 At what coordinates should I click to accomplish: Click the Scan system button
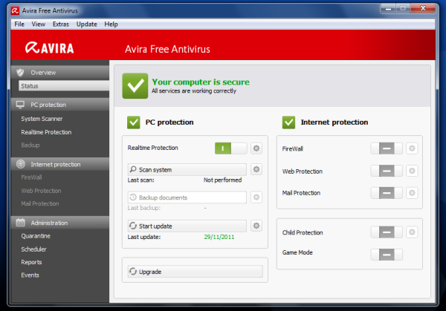pos(186,170)
